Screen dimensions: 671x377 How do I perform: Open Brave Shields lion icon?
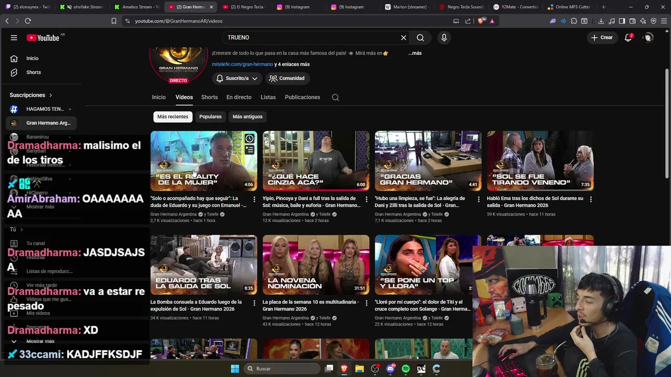481,21
